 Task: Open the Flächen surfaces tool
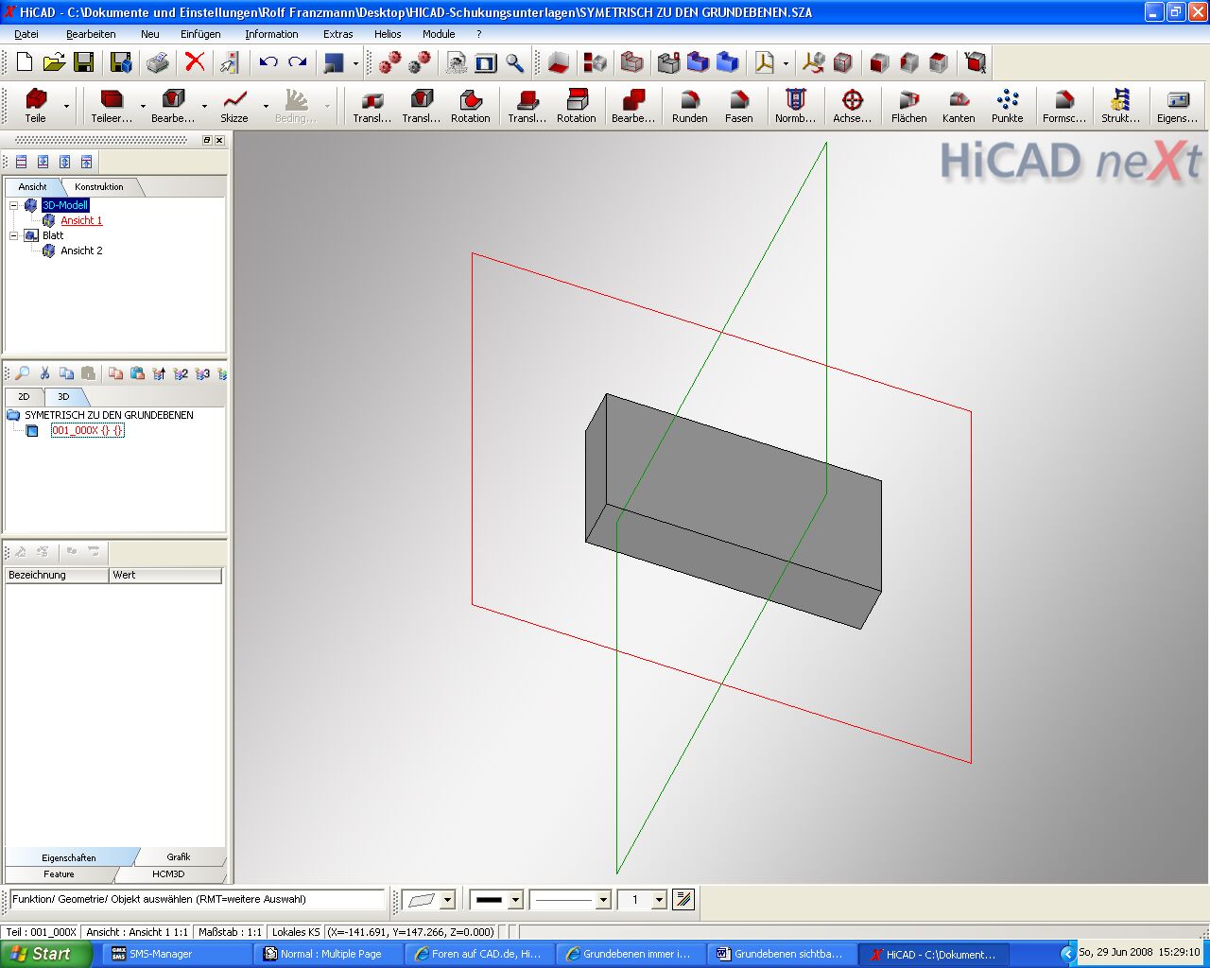(908, 105)
